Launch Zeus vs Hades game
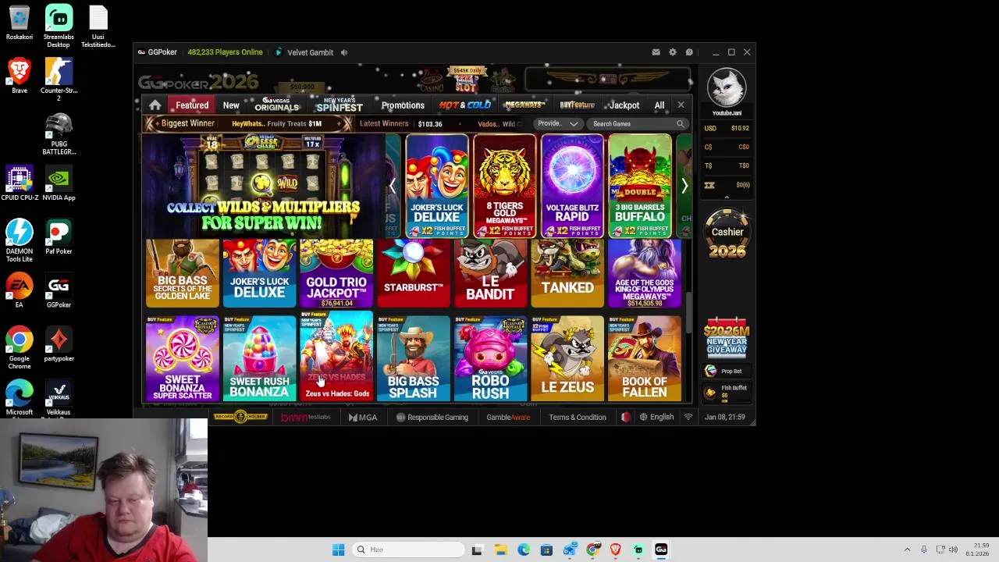 (x=336, y=356)
